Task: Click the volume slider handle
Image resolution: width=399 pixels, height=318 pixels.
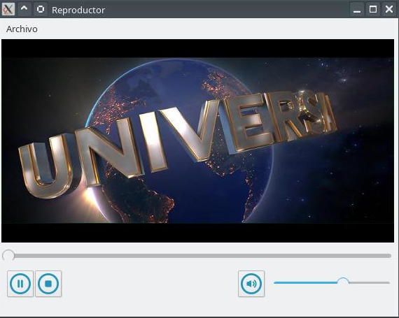Action: 343,282
